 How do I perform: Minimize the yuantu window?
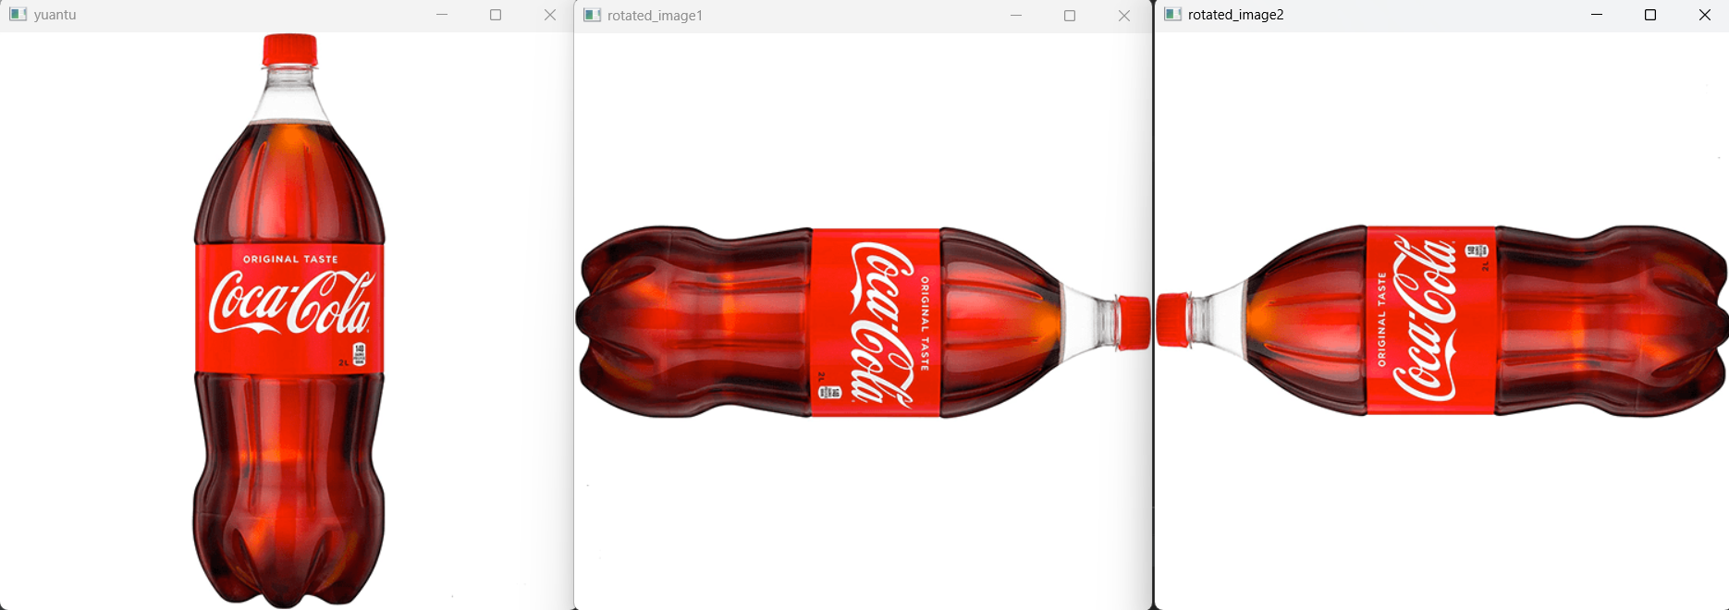pos(442,15)
